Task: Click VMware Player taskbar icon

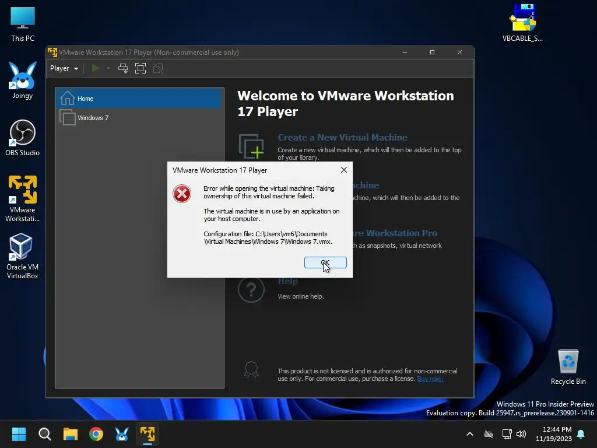Action: [x=148, y=434]
